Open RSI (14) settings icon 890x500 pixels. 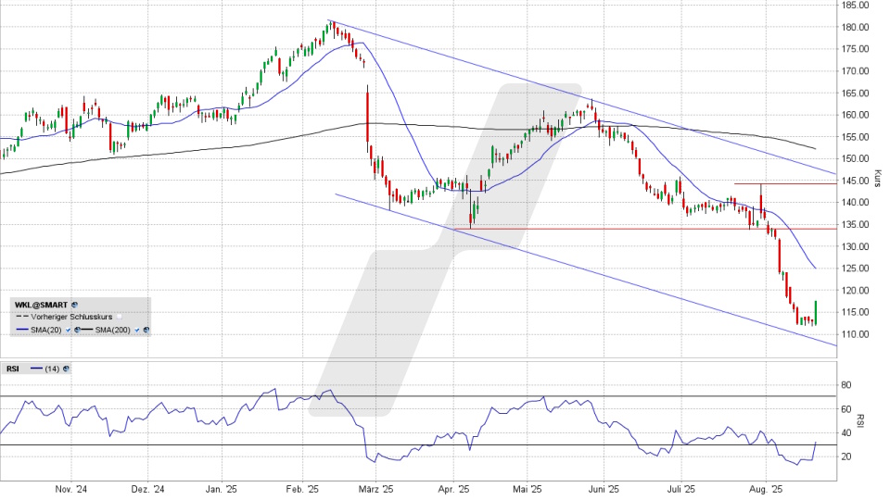point(66,369)
